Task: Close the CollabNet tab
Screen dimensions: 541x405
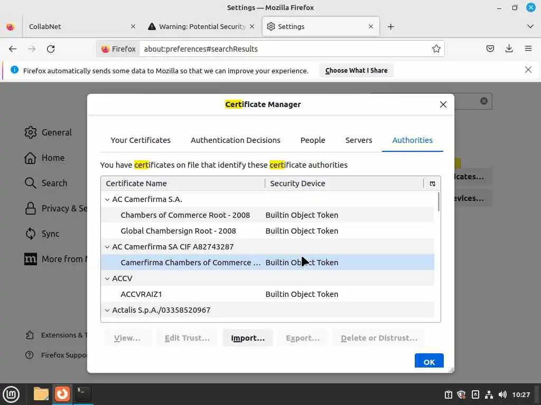Action: pos(133,26)
